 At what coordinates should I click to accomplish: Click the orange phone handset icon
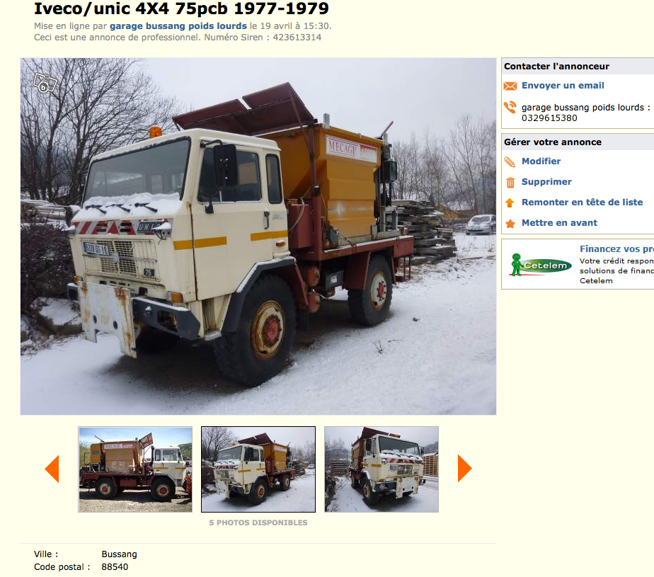click(510, 108)
